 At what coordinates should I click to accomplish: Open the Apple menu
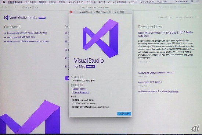pos(4,2)
